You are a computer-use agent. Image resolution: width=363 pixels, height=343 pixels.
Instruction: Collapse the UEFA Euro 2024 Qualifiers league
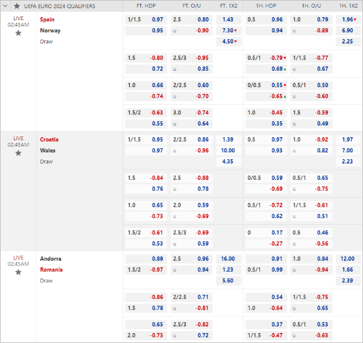tap(5, 6)
